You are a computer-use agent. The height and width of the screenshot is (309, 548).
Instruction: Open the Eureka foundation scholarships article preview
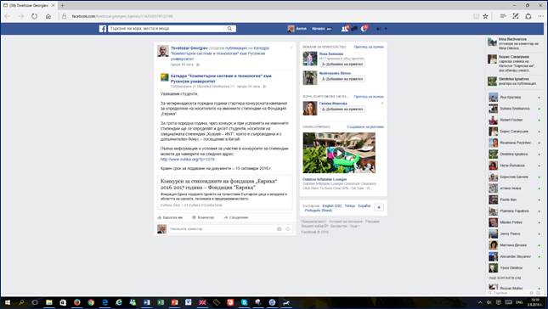[224, 192]
